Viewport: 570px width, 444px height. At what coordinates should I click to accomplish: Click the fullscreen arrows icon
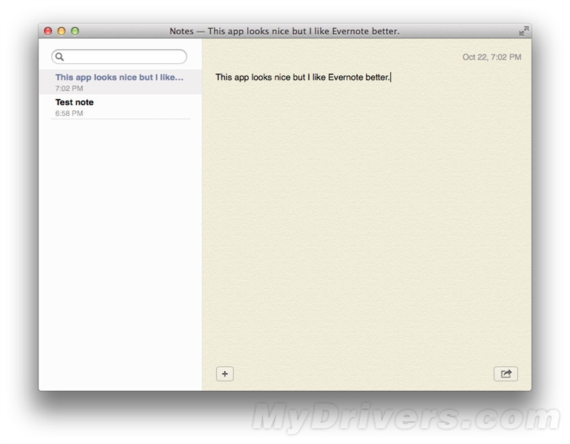(524, 31)
